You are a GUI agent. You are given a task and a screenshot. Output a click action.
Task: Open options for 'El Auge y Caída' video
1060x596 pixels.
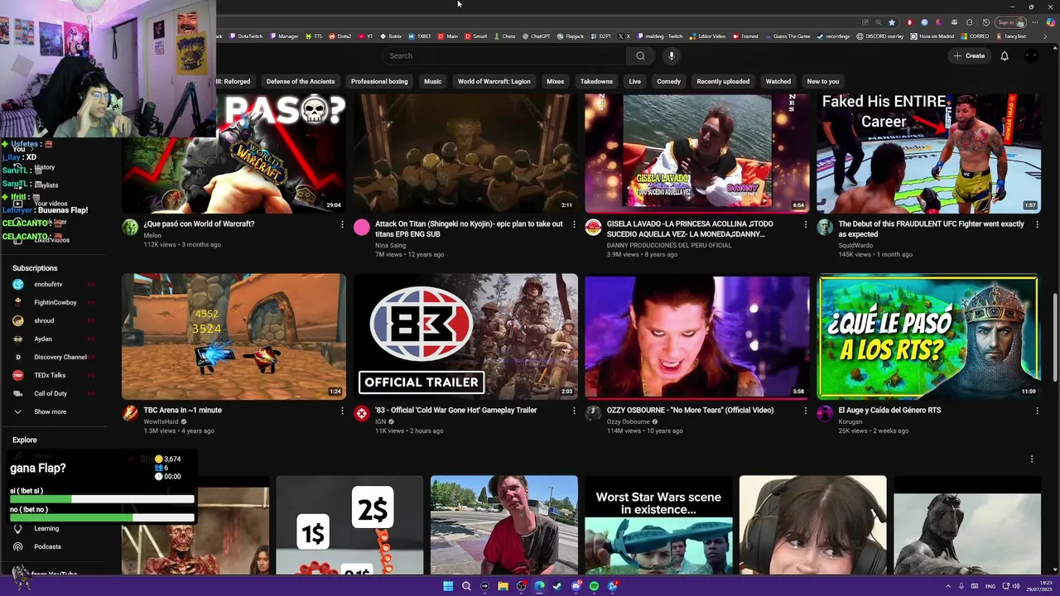(1037, 411)
